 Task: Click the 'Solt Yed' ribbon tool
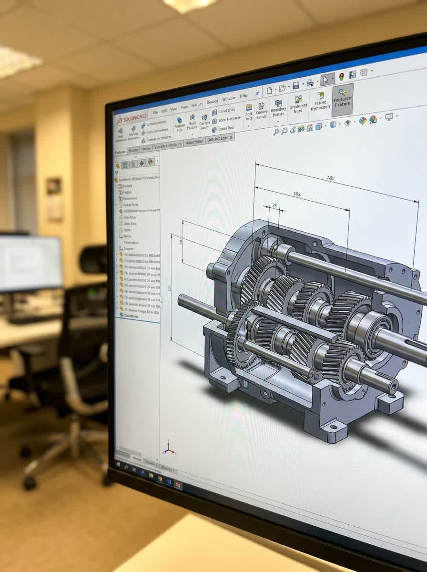[x=249, y=112]
